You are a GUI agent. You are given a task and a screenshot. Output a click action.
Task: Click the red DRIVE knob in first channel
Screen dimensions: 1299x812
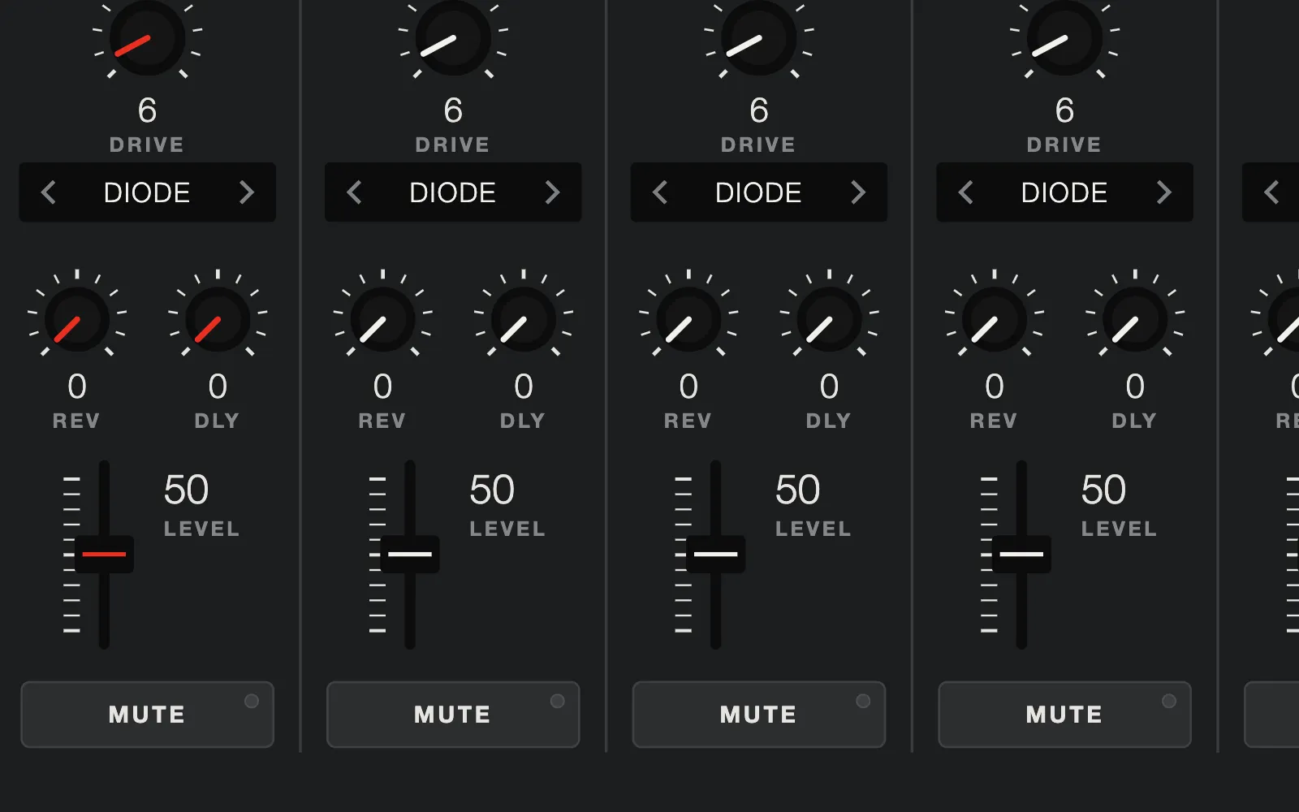coord(147,38)
